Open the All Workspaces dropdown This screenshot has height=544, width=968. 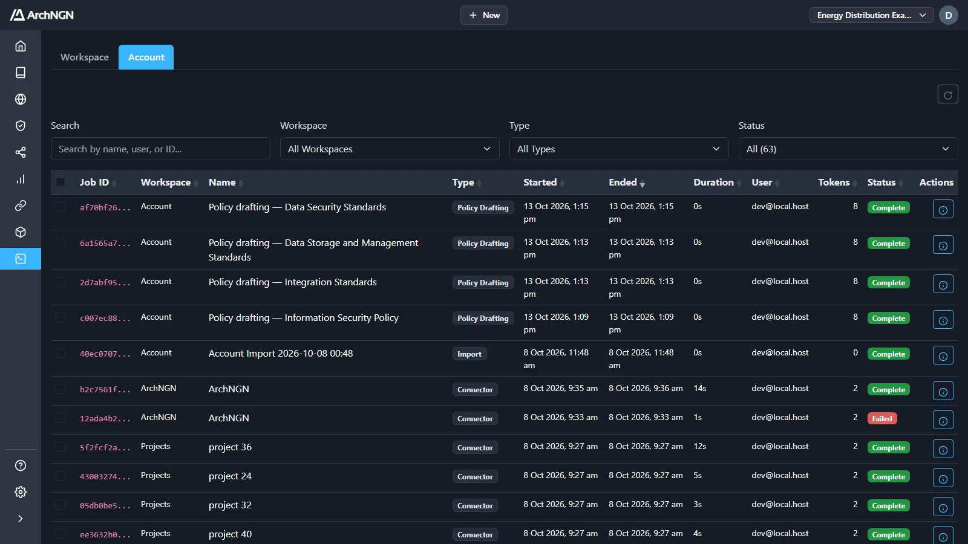click(x=390, y=149)
